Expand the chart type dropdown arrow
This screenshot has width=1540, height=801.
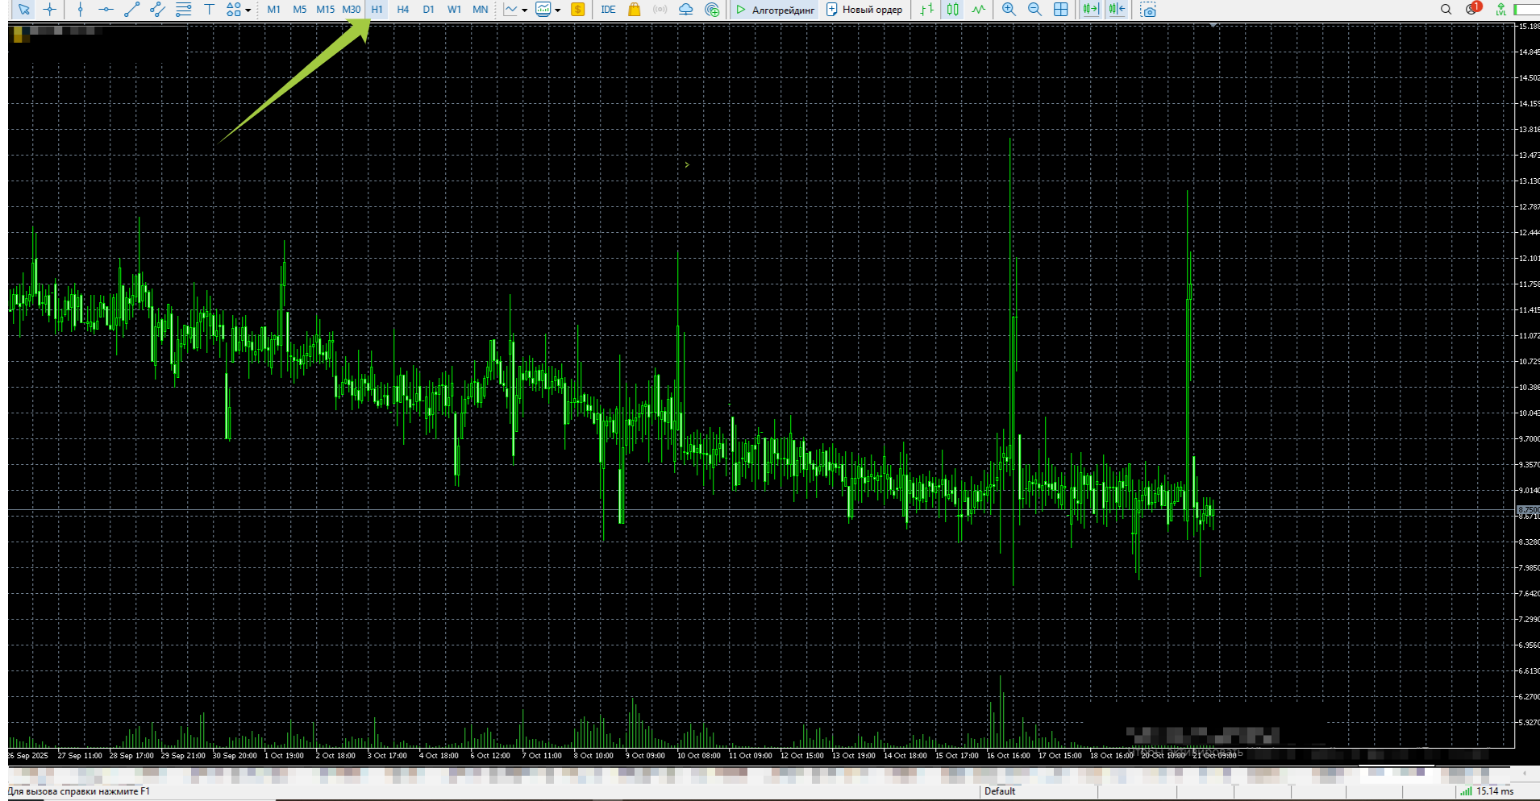tap(525, 10)
